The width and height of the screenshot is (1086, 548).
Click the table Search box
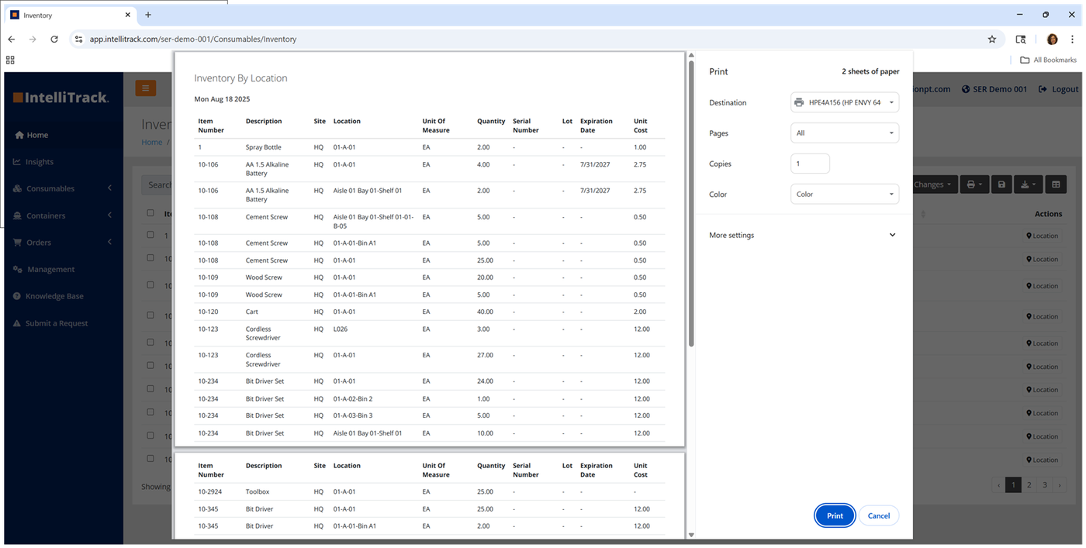point(157,184)
